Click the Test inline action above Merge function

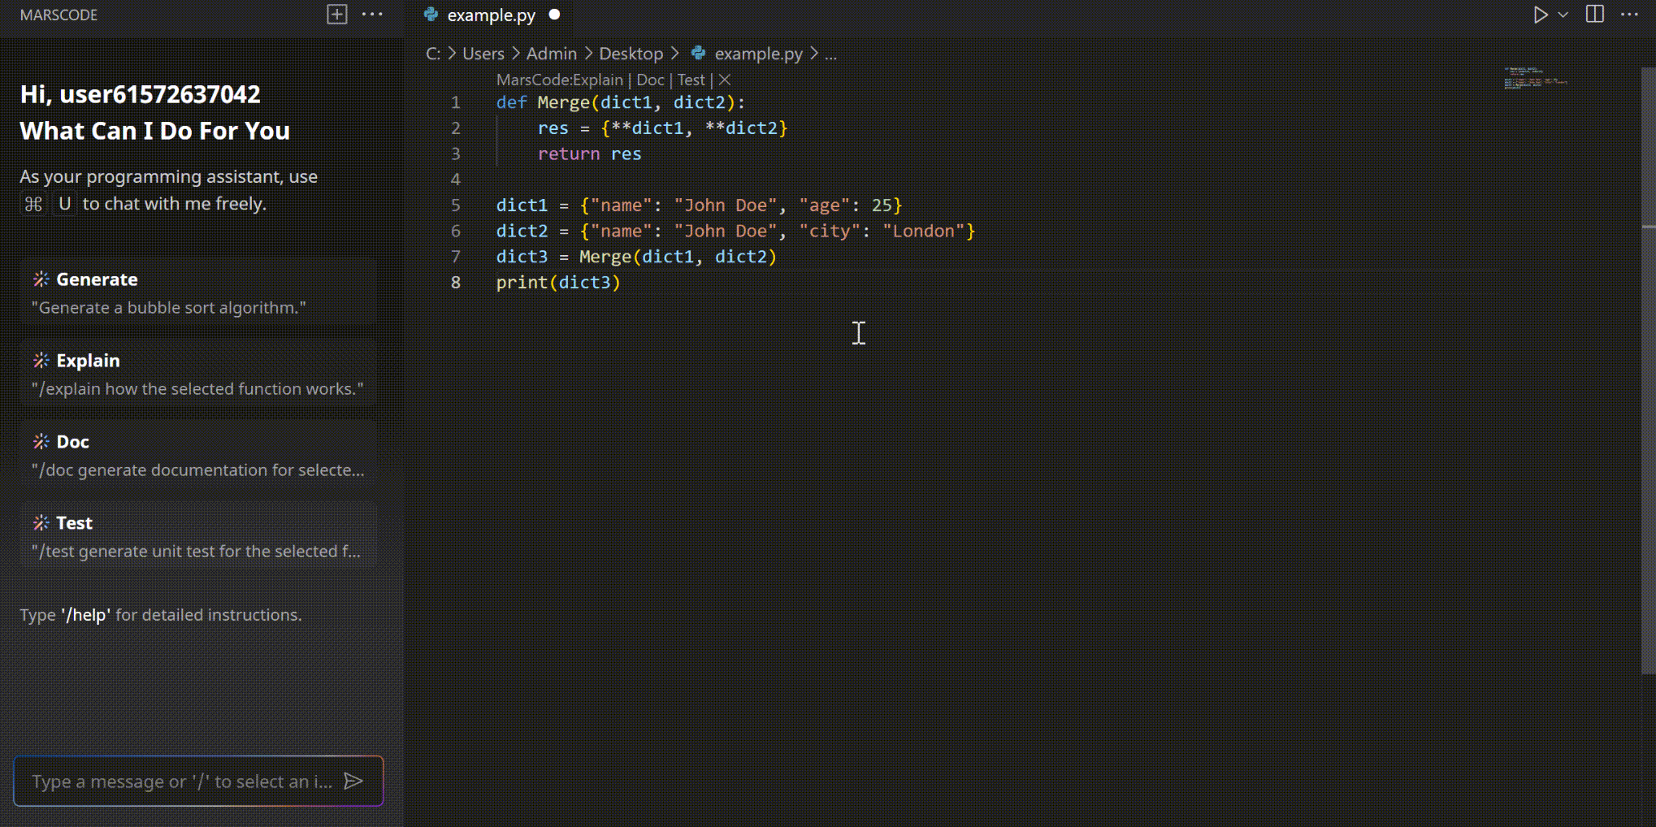690,80
